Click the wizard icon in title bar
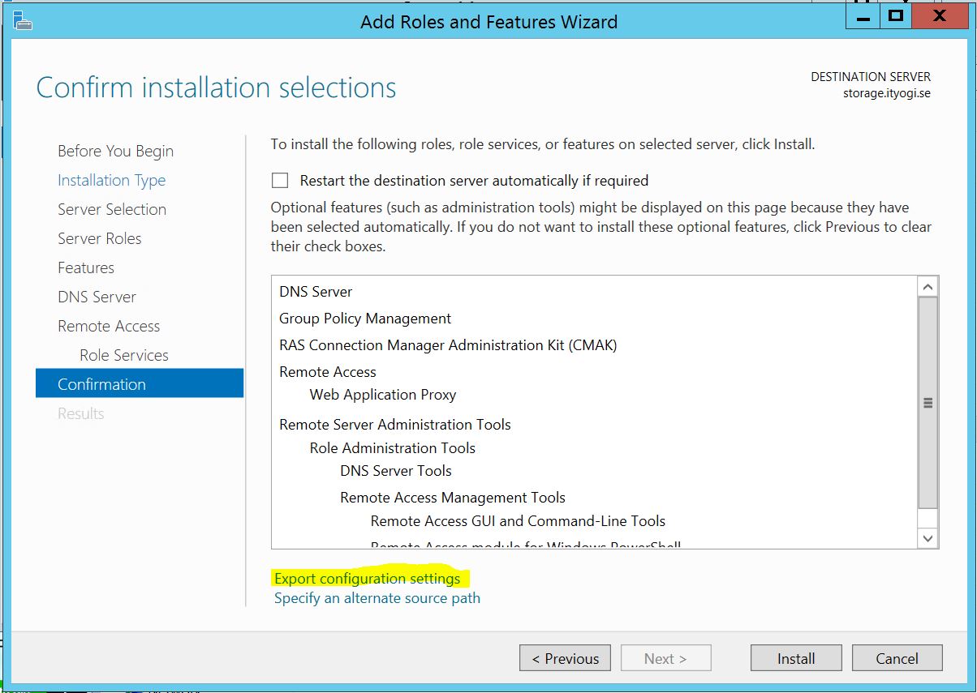This screenshot has height=693, width=977. [22, 21]
